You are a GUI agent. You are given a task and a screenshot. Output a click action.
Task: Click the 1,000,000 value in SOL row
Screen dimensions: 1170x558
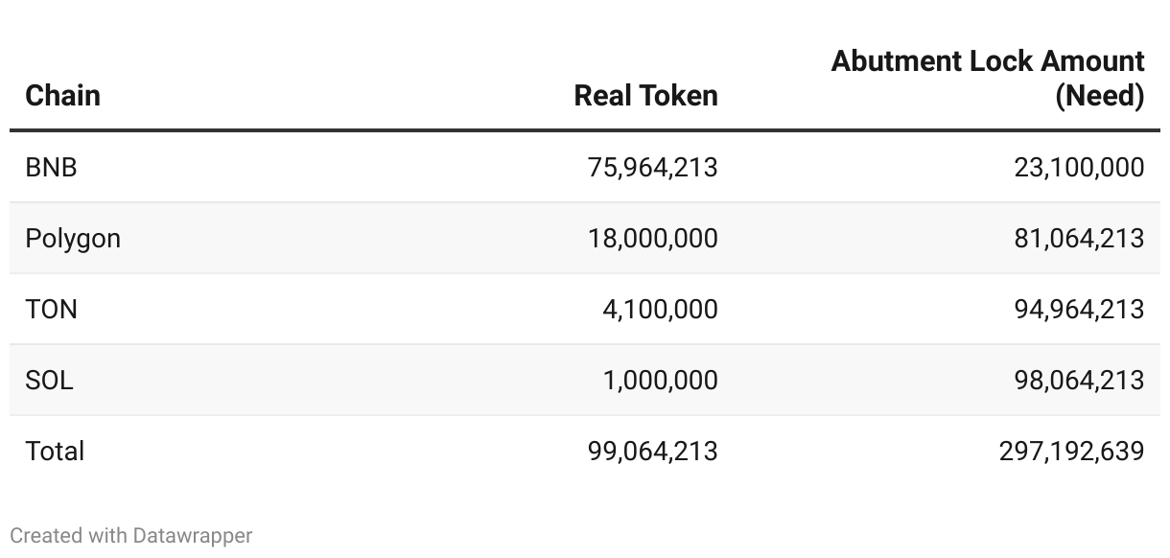[x=660, y=381]
